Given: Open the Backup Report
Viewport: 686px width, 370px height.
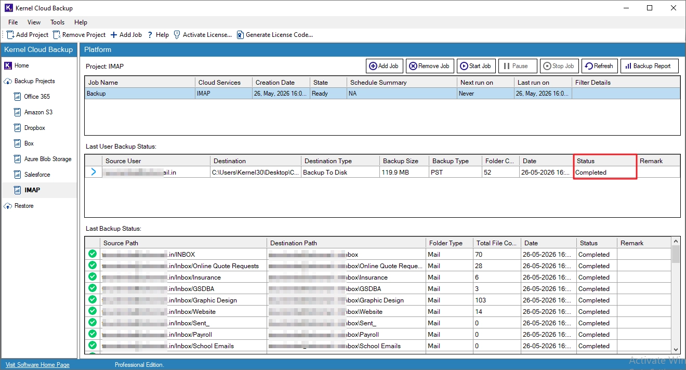Looking at the screenshot, I should (649, 66).
